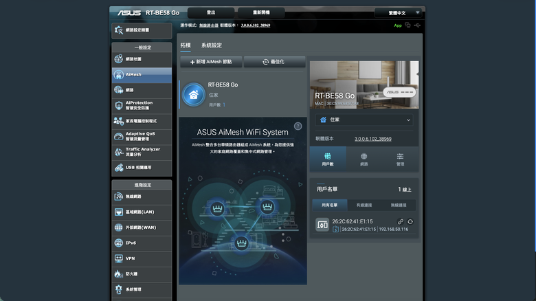Image resolution: width=536 pixels, height=301 pixels.
Task: Click the network clients status icon near App
Action: tap(407, 25)
